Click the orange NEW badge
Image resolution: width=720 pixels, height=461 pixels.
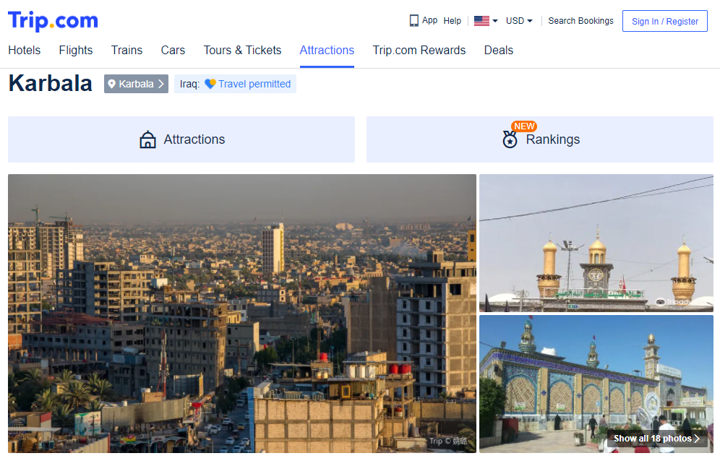point(524,126)
